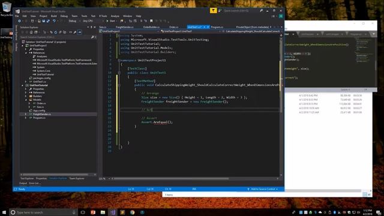This screenshot has height=216, width=384.
Task: Click the Solution Explorer Properties wrench icon
Action: [x=75, y=32]
